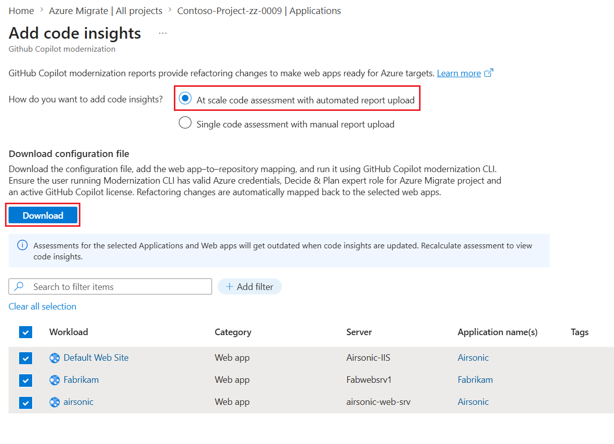614x444 pixels.
Task: Click the Airsonic-IIS server cell
Action: pyautogui.click(x=368, y=358)
